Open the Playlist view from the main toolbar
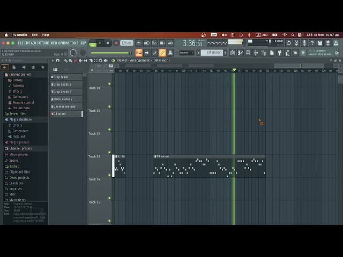Screen dimensions: 343x257 coord(232,52)
